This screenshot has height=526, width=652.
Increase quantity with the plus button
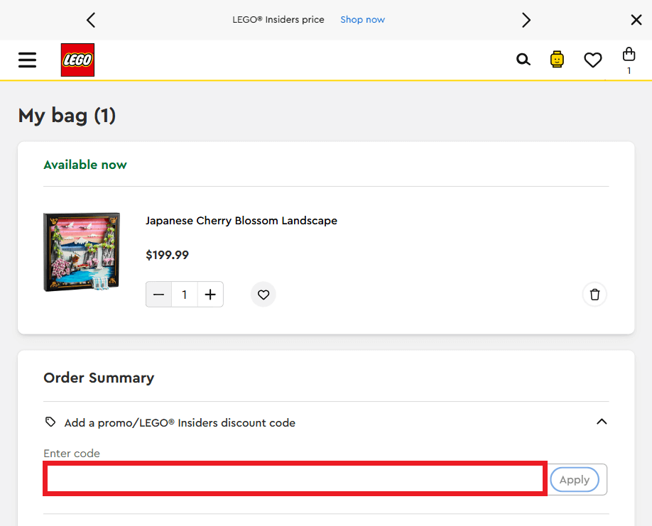click(x=210, y=294)
